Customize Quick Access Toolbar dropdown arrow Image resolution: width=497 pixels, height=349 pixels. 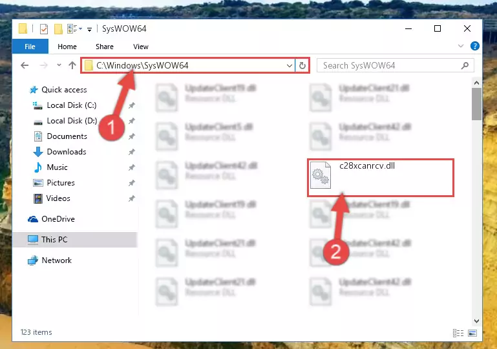pos(90,30)
